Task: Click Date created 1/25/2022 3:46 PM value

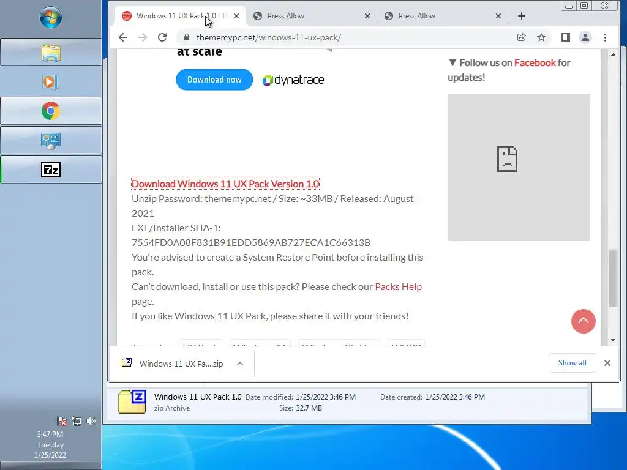Action: (x=455, y=397)
